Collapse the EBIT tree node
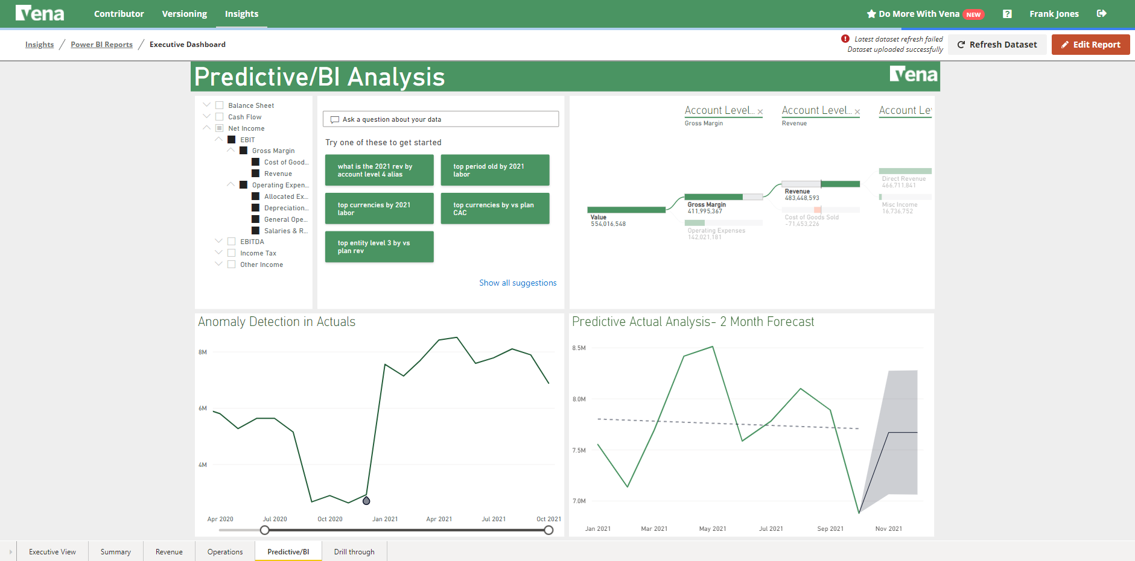Screen dimensions: 1135x561 (219, 139)
